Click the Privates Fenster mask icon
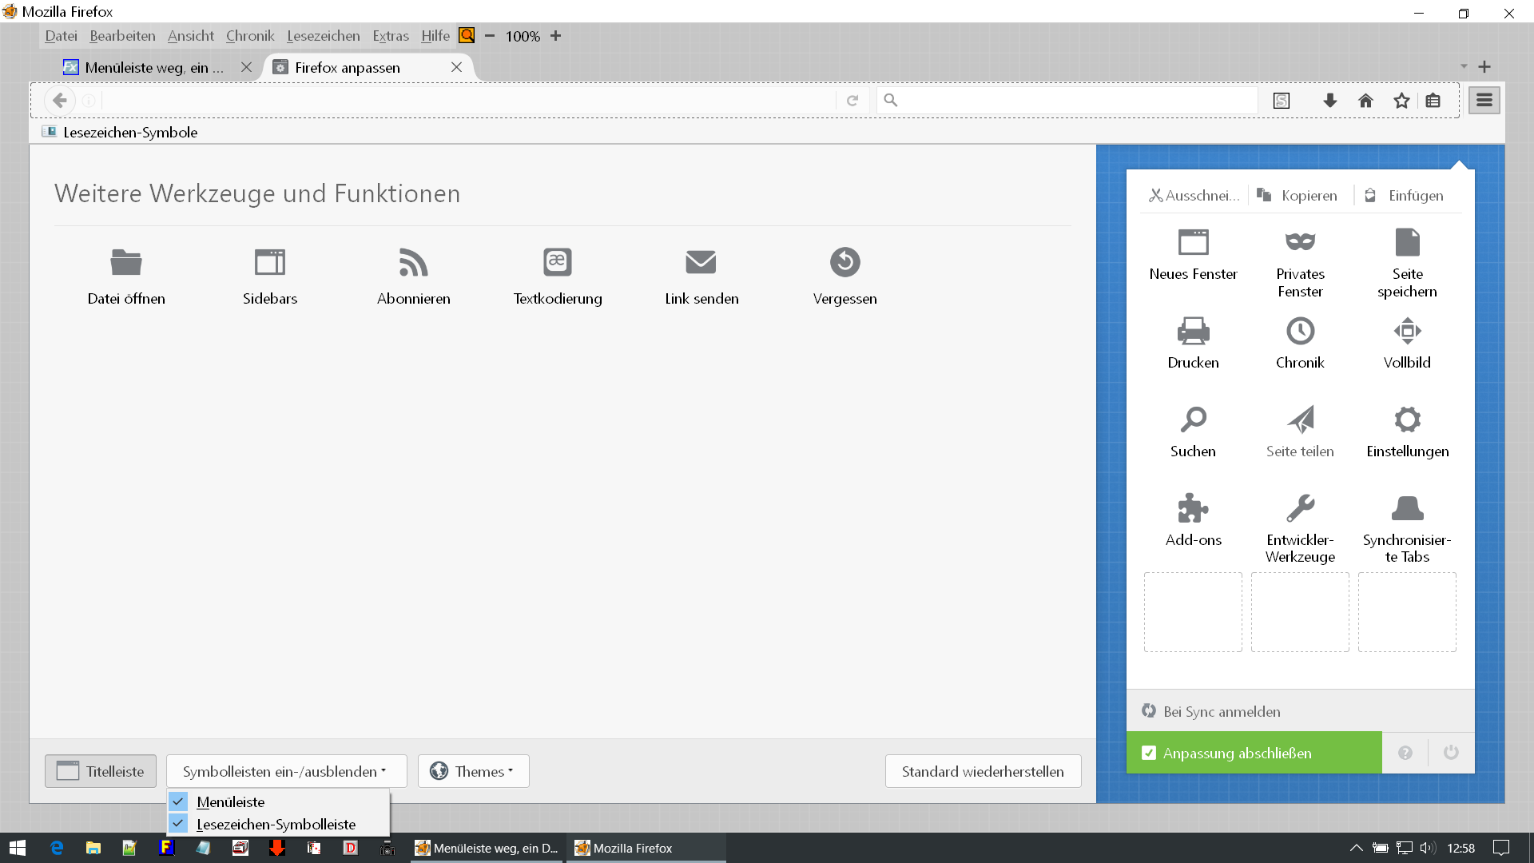The image size is (1534, 863). point(1300,241)
